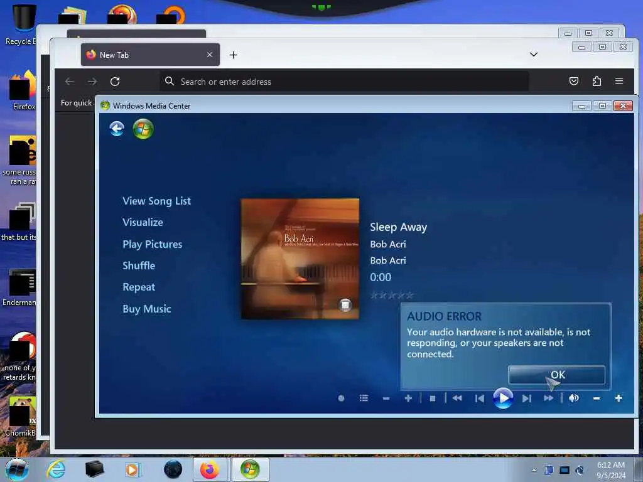Toggle Repeat playback
Image resolution: width=643 pixels, height=482 pixels.
click(x=139, y=287)
